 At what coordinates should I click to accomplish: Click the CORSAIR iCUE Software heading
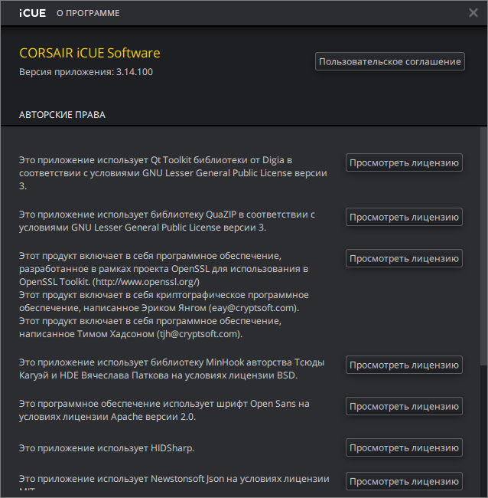point(89,53)
